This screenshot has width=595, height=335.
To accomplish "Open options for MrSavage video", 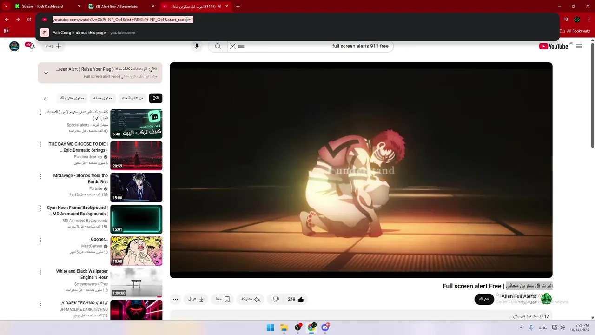I will [x=40, y=177].
